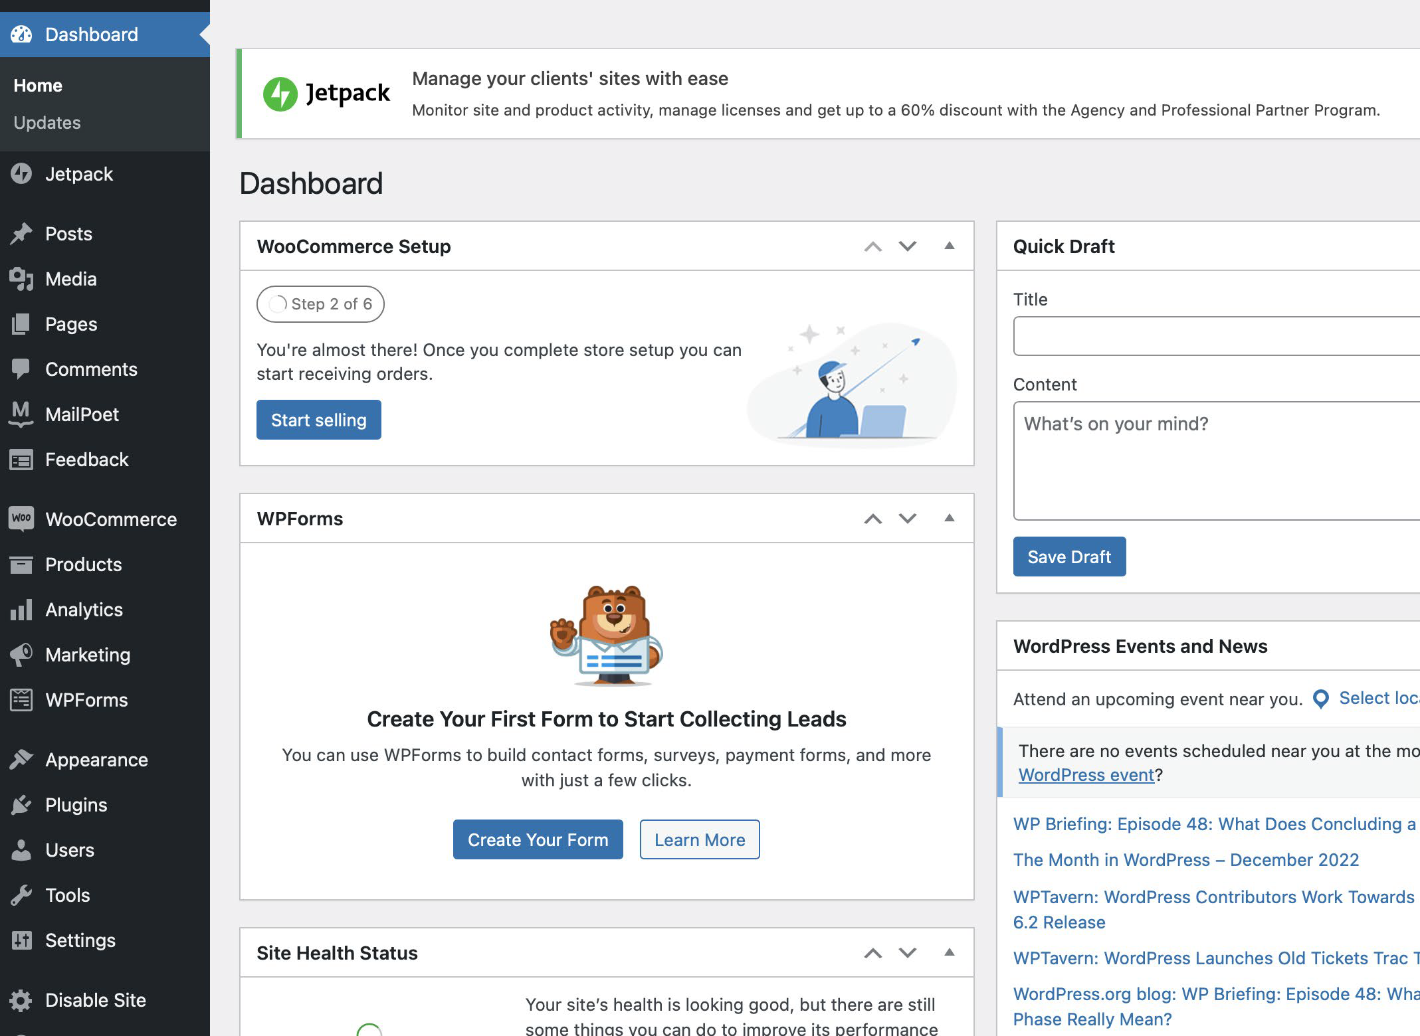Collapse the WooCommerce Setup panel
This screenshot has height=1036, width=1420.
(x=950, y=246)
